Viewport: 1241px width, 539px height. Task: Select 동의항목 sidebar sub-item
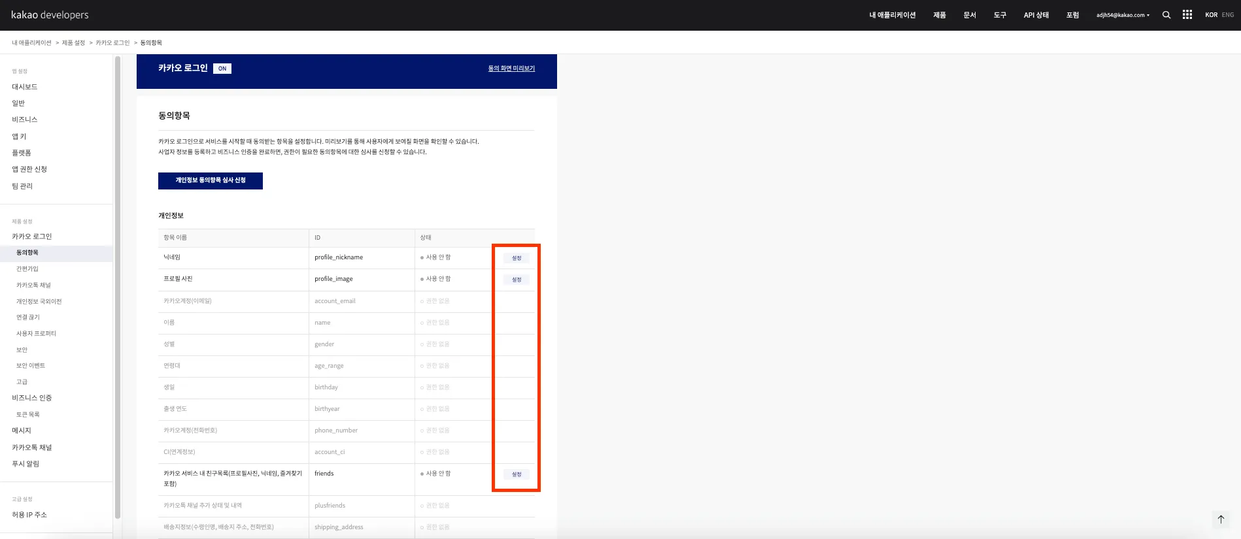56,253
